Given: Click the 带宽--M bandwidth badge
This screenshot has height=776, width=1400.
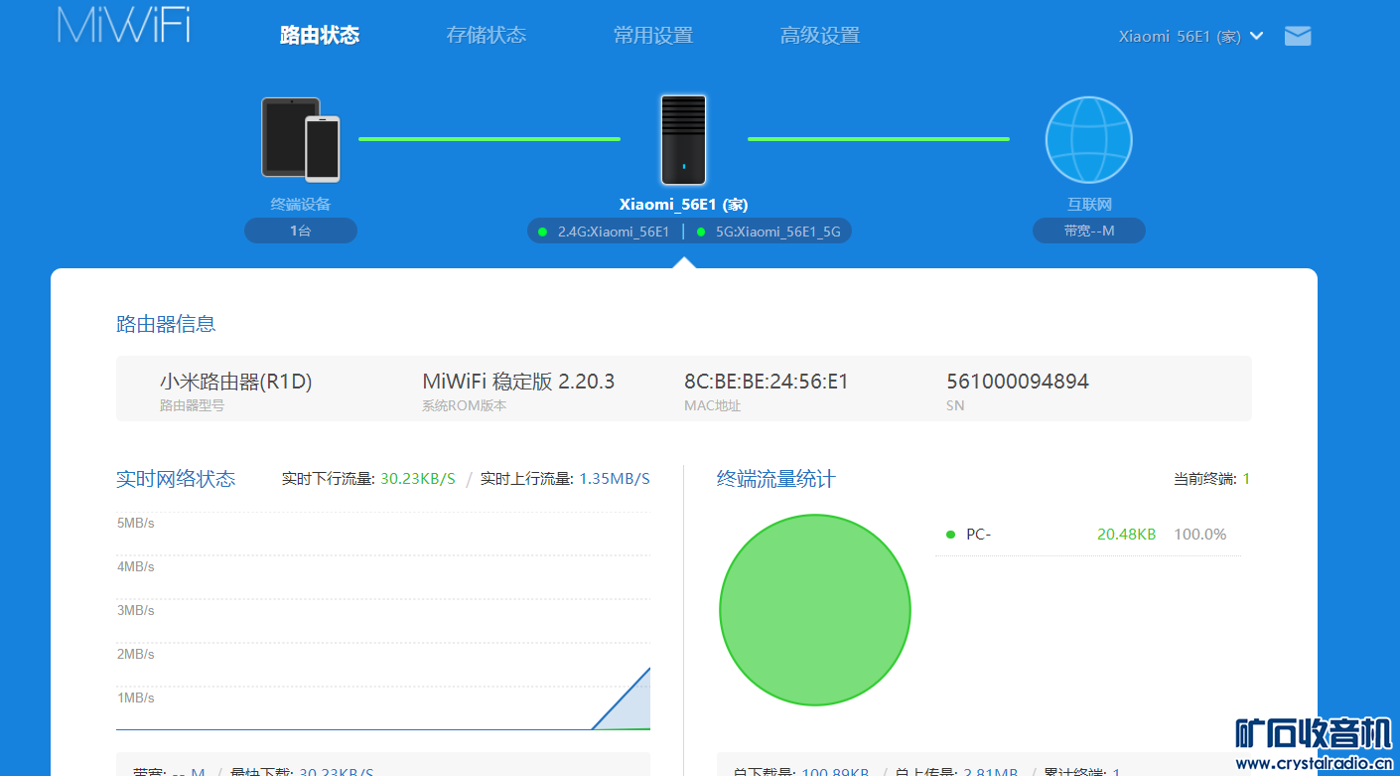Looking at the screenshot, I should 1089,231.
